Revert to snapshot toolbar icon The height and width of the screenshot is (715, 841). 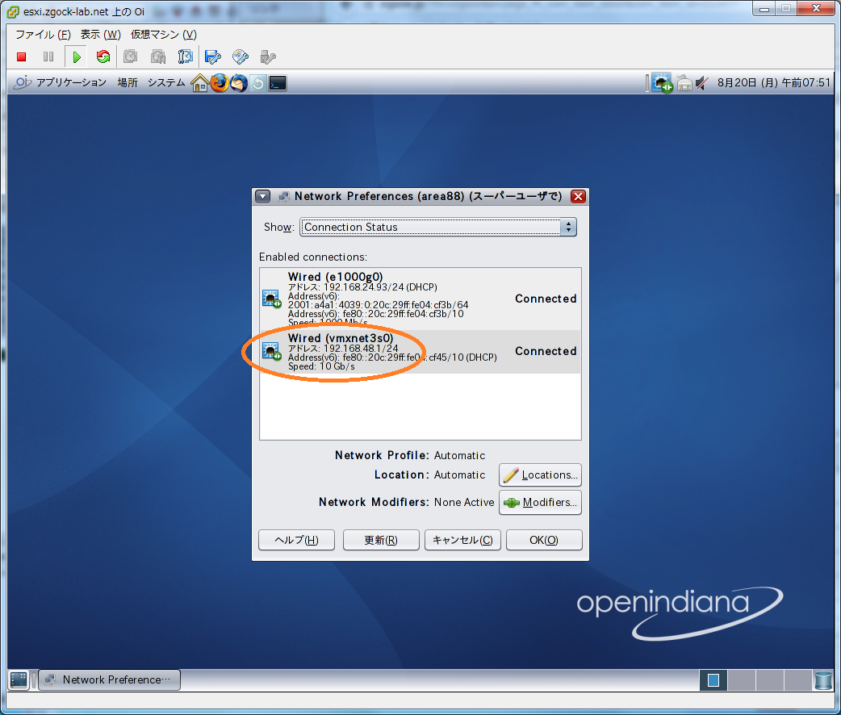(x=157, y=56)
